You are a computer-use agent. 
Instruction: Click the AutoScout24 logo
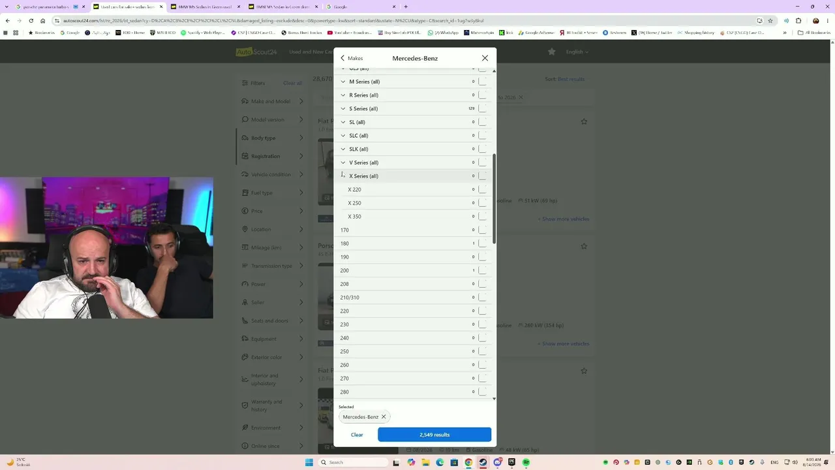256,52
